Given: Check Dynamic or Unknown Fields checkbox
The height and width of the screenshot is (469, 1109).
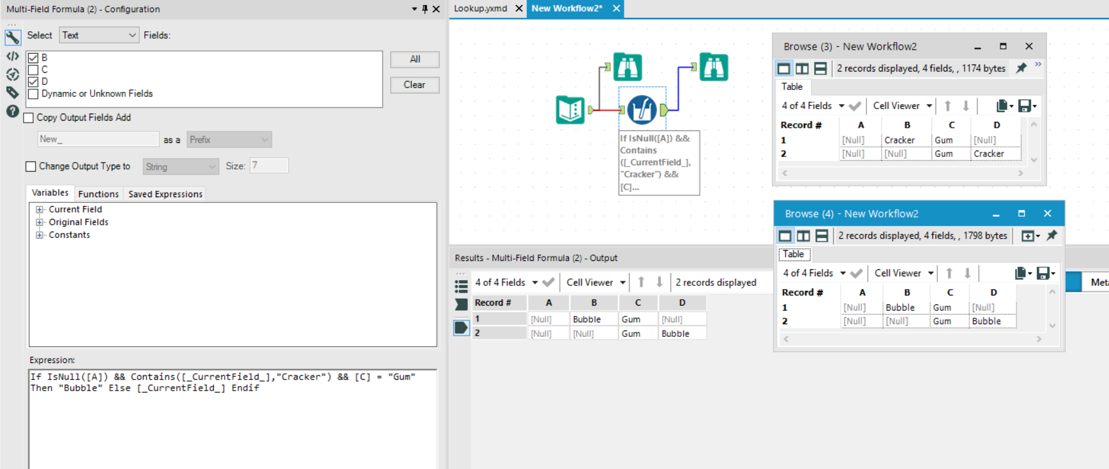Looking at the screenshot, I should pos(33,94).
